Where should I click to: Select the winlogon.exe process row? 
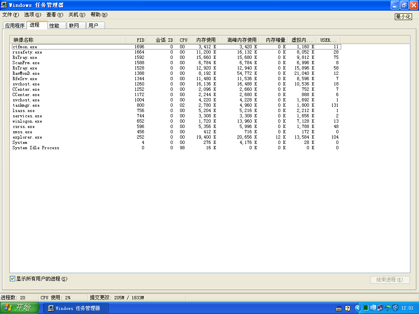click(x=176, y=121)
